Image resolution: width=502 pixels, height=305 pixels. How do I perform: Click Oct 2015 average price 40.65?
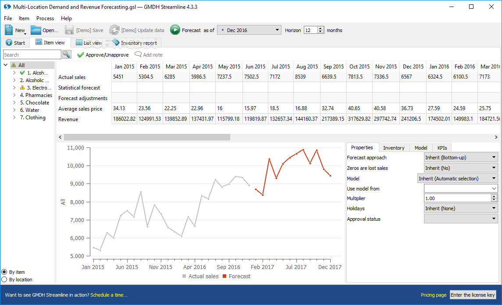360,108
